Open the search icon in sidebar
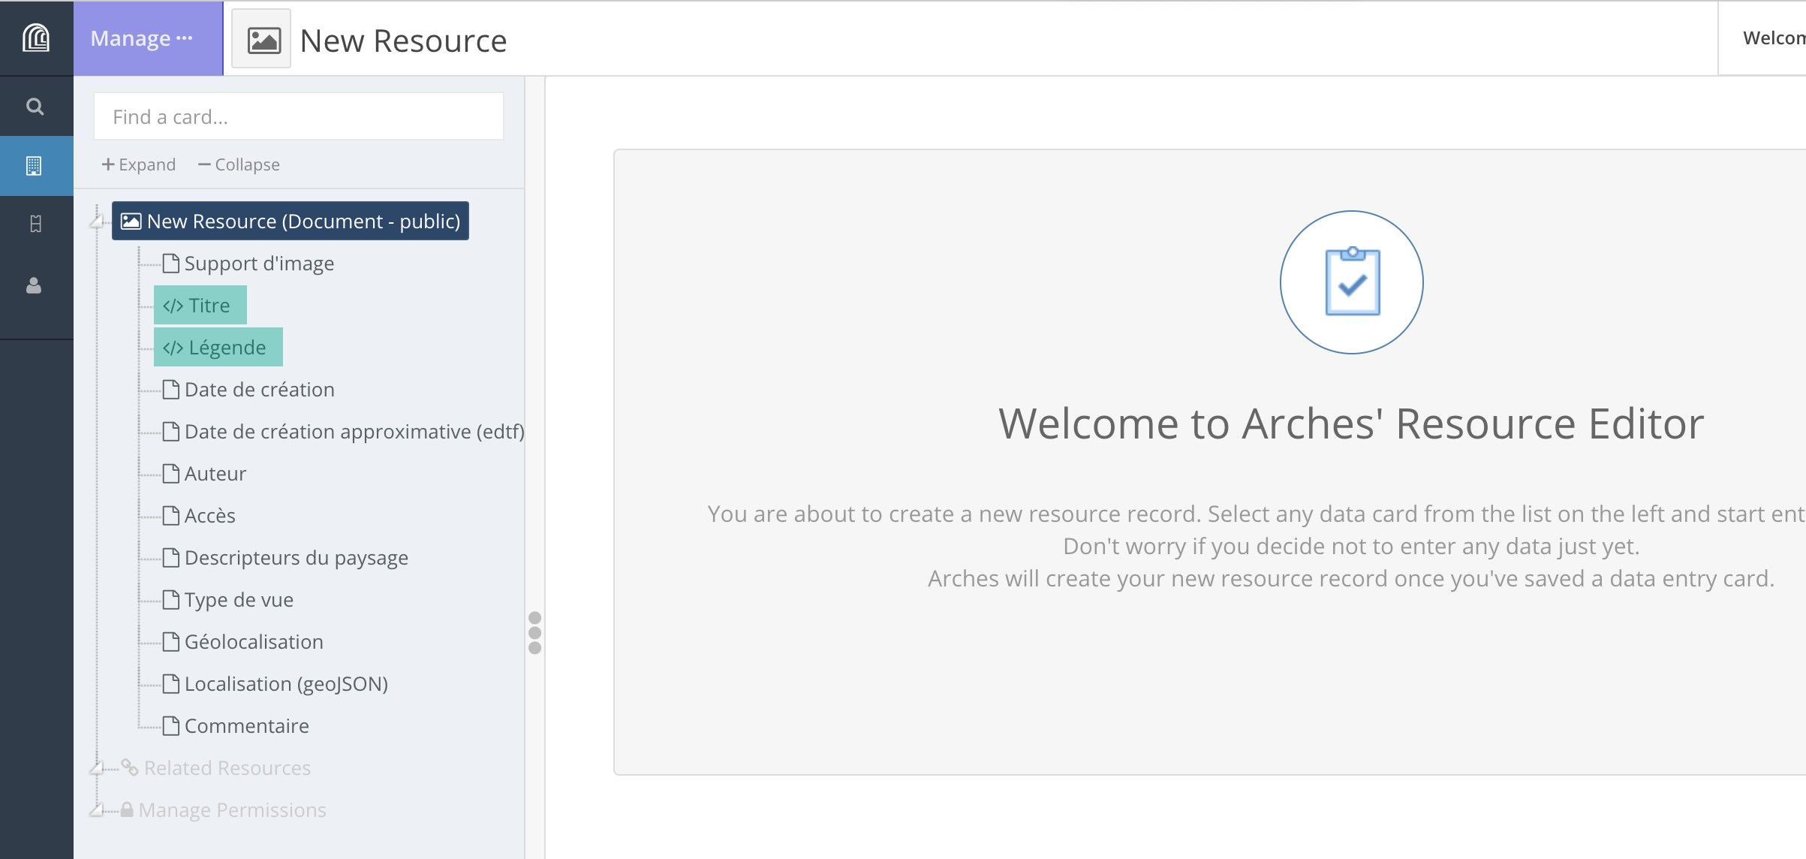 point(35,107)
